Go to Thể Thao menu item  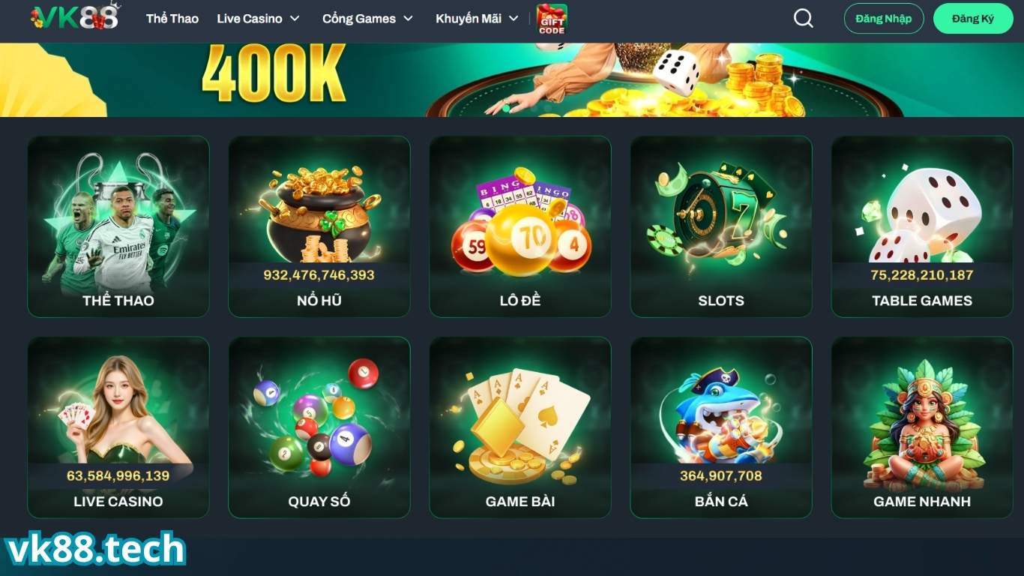click(172, 19)
